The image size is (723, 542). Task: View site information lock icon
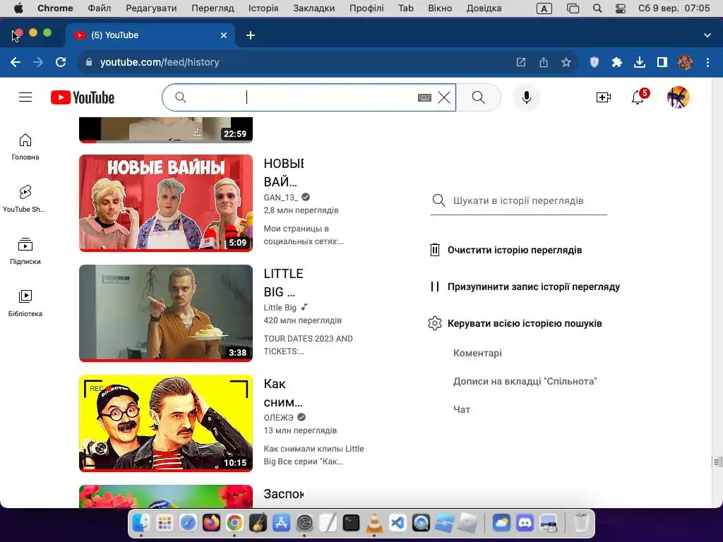point(89,62)
